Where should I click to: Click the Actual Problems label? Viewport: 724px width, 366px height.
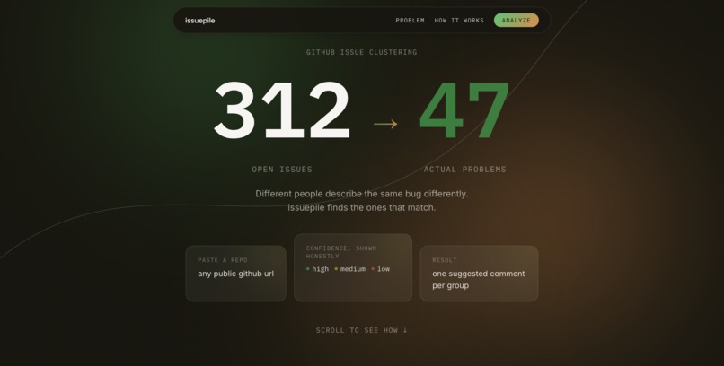(465, 170)
